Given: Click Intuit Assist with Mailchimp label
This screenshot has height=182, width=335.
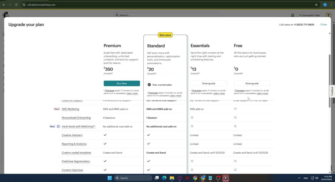Looking at the screenshot, I should click(x=79, y=126).
